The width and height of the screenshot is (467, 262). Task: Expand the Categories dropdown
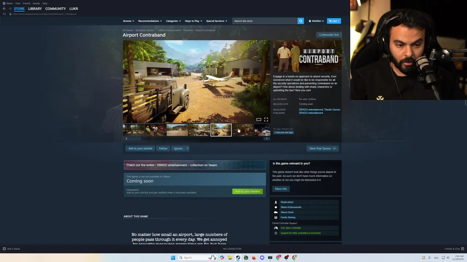[x=173, y=21]
